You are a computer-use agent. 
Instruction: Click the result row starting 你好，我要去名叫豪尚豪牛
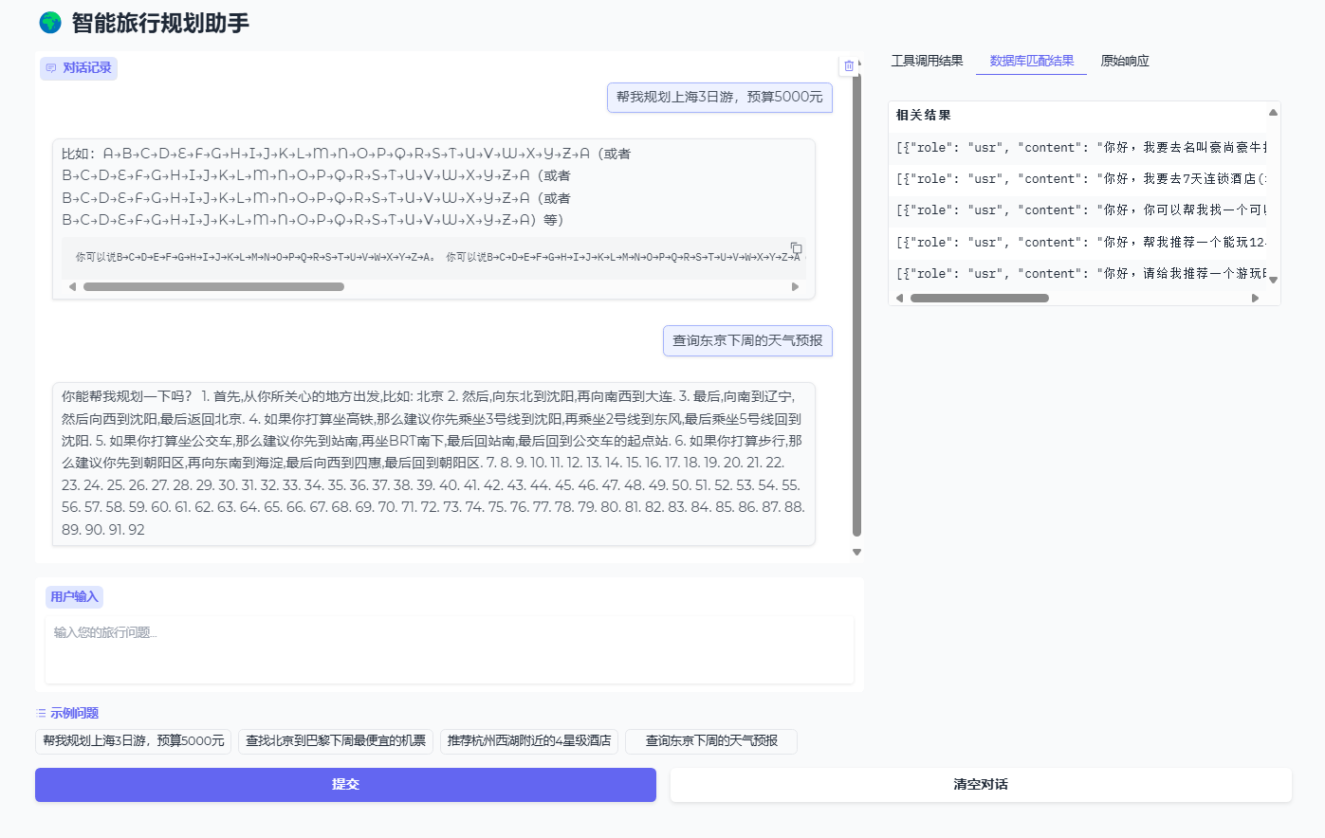pyautogui.click(x=1081, y=148)
